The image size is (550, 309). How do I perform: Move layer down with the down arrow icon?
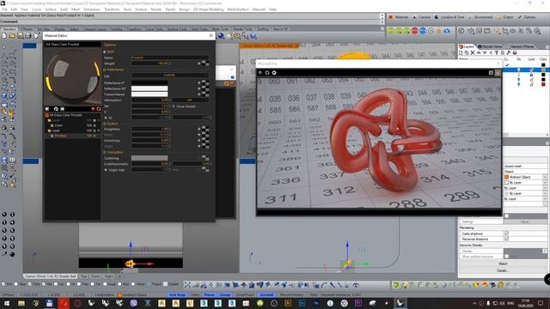[485, 52]
